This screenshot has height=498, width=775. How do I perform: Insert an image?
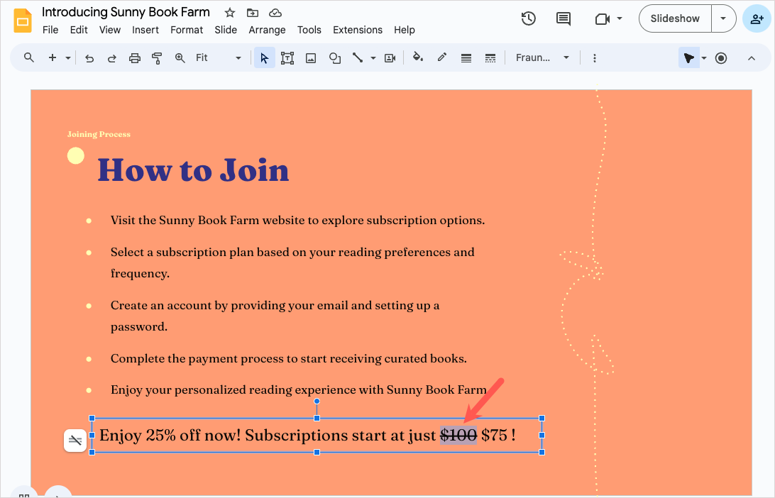click(311, 58)
